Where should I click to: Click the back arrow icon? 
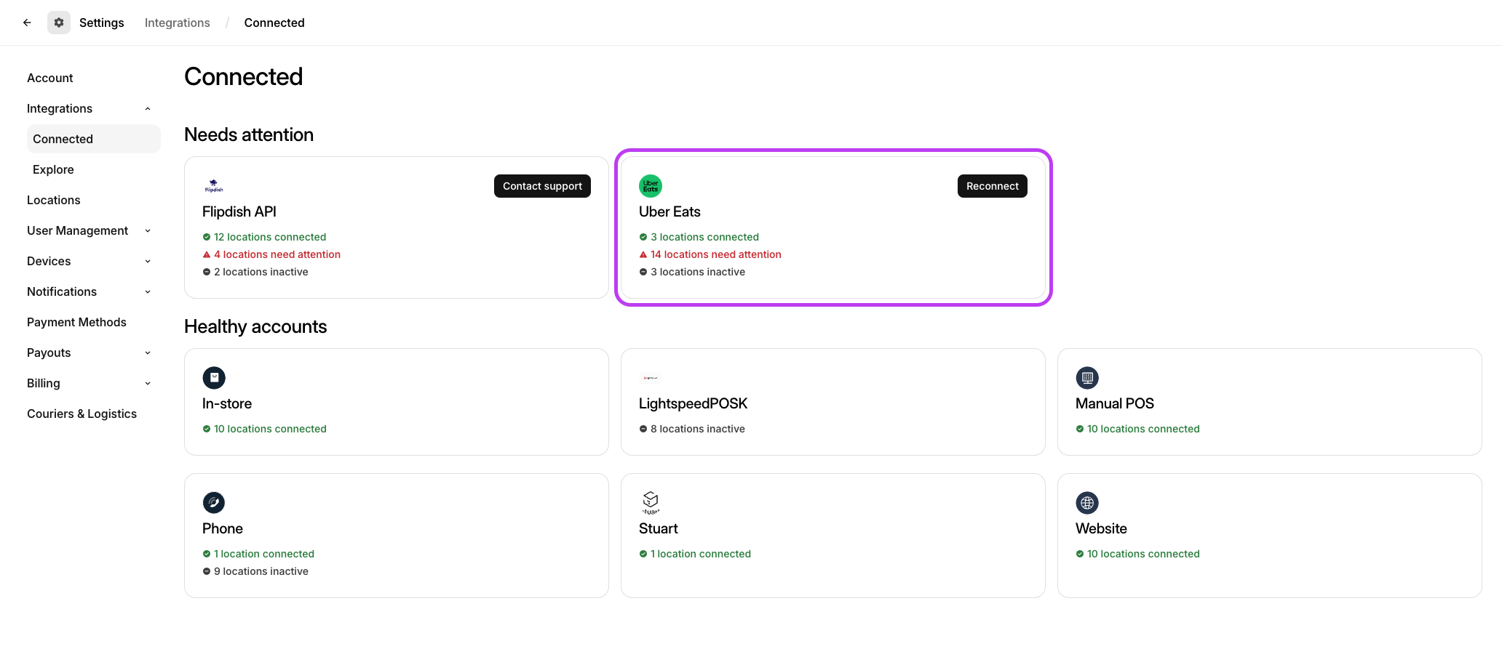click(x=27, y=23)
